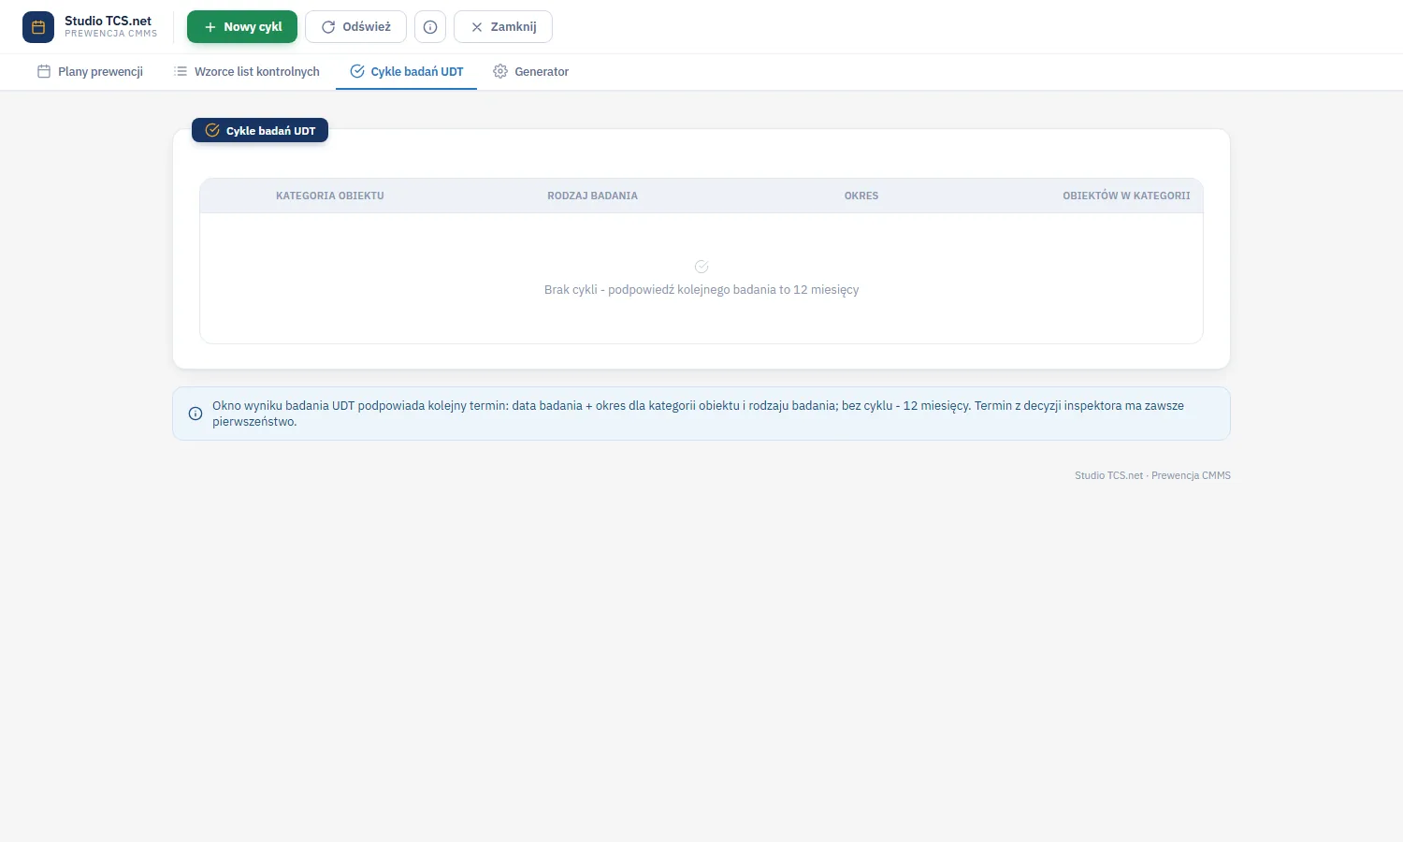Click the faded check icon in empty table

point(701,267)
